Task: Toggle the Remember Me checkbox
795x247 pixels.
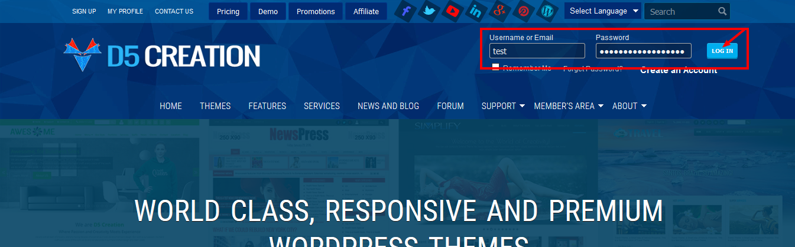Action: [x=496, y=67]
